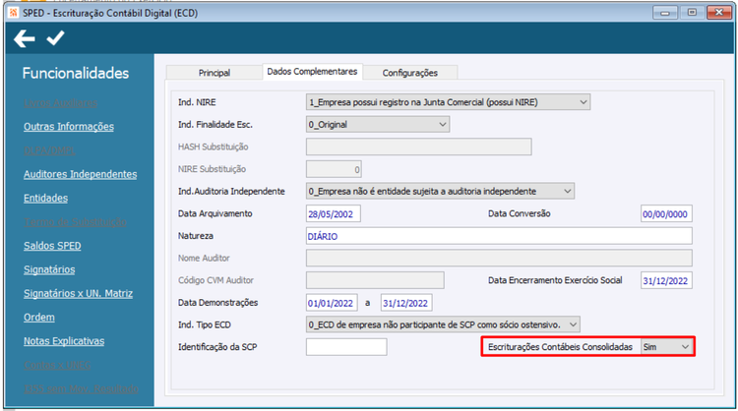Click Data Encerramento Exercício Social field
Viewport: 738px width, 411px height.
[666, 281]
